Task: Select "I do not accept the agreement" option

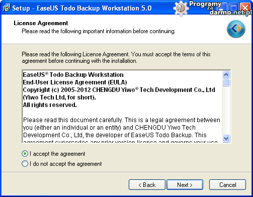Action: [x=25, y=164]
